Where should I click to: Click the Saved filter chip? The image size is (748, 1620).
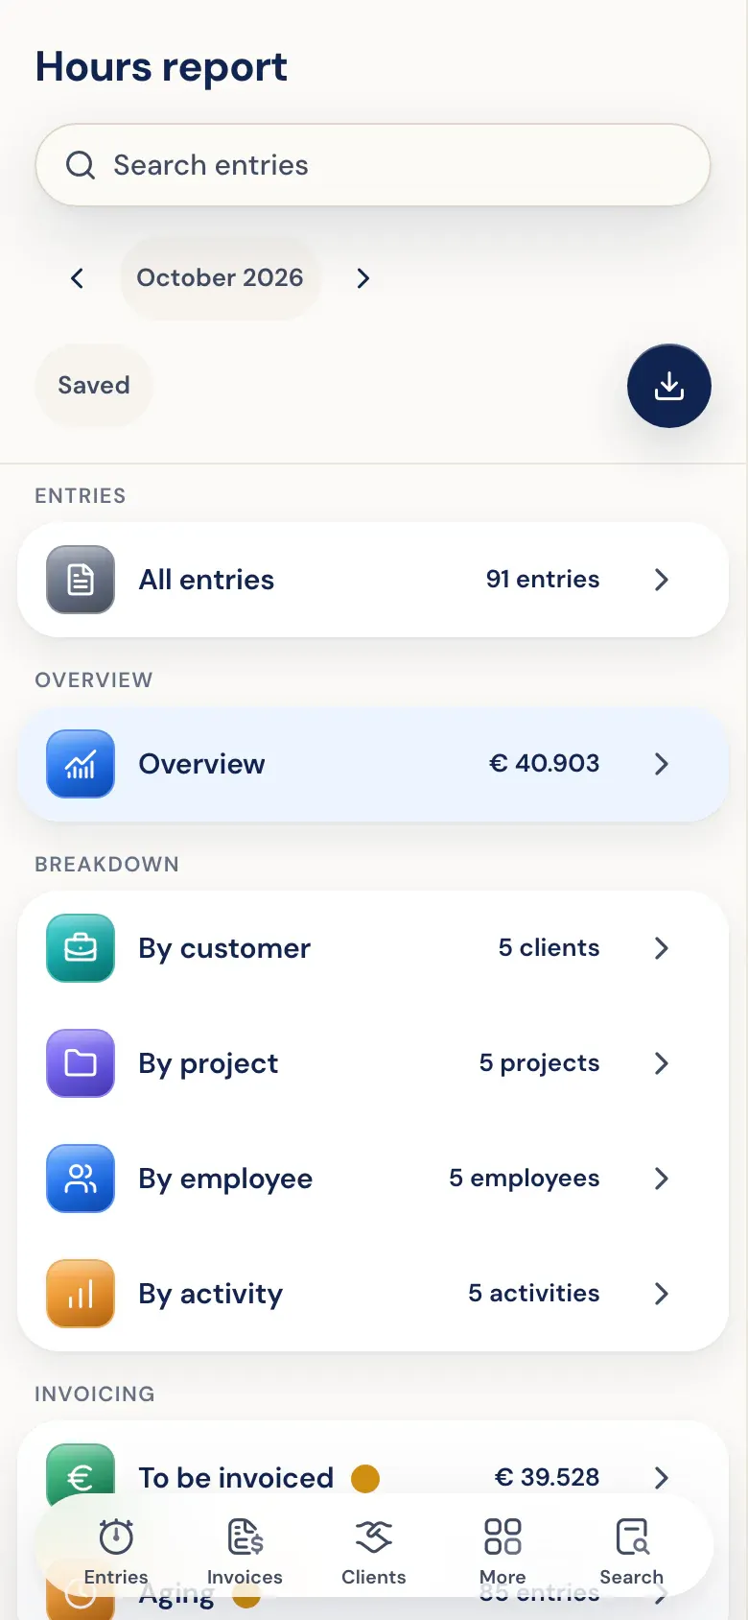94,385
